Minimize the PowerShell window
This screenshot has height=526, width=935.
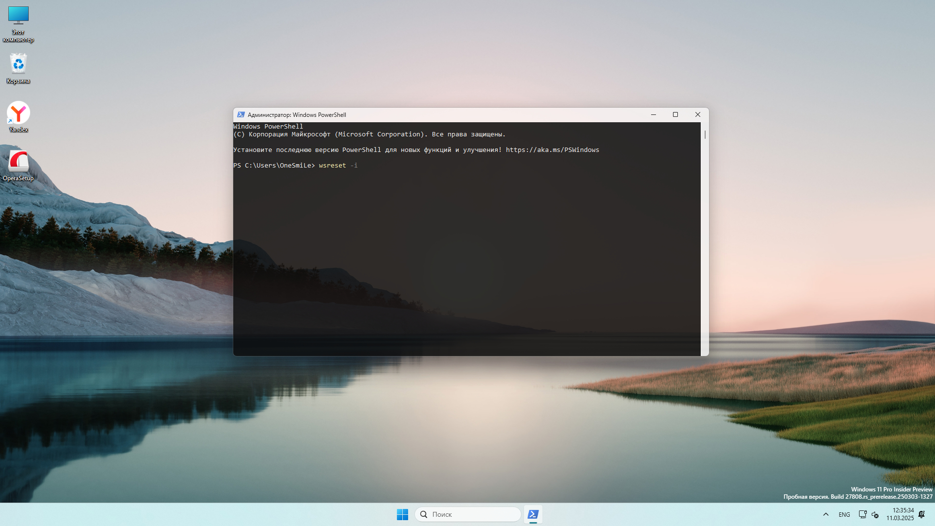point(654,115)
